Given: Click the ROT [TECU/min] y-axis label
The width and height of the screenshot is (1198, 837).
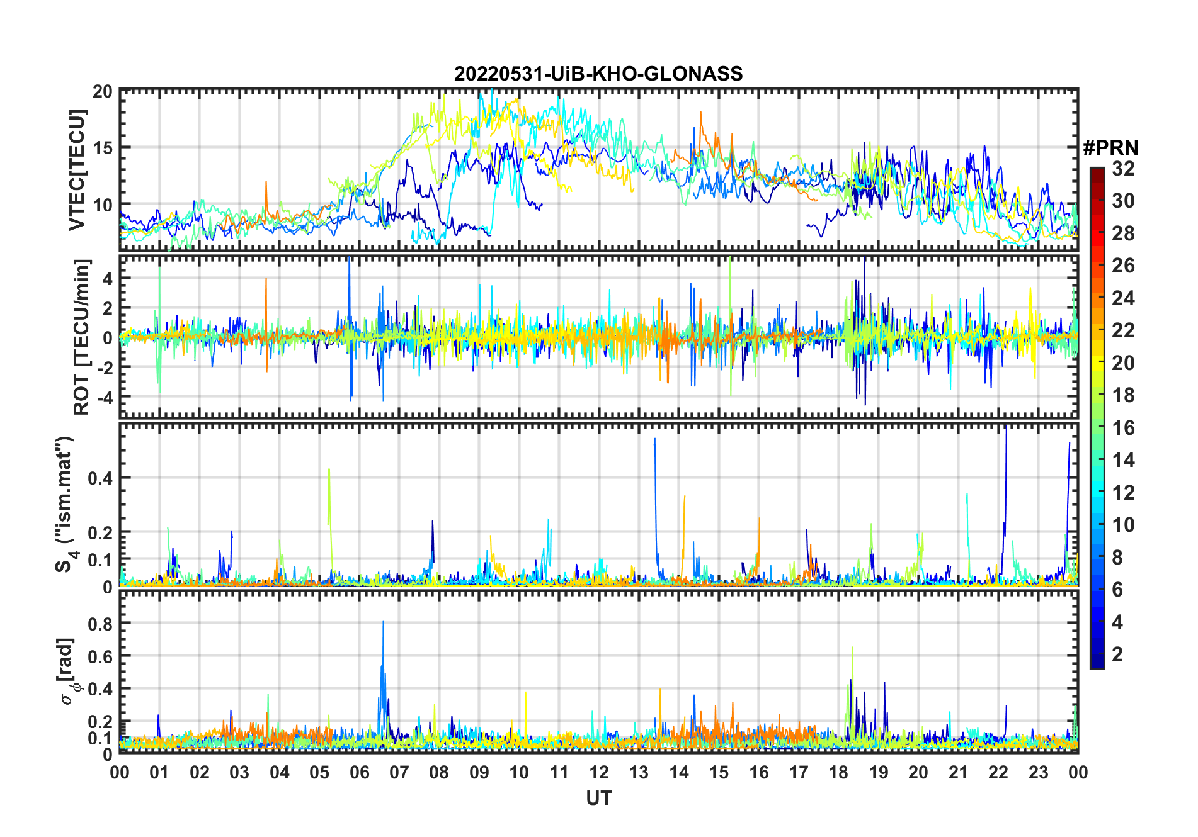Looking at the screenshot, I should pos(81,337).
